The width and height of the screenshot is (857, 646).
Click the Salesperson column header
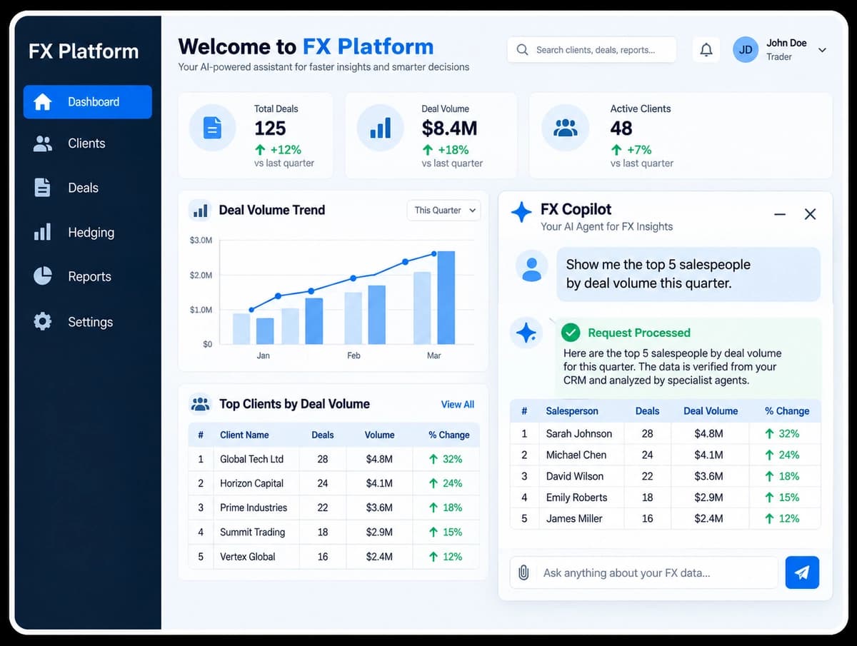[572, 411]
